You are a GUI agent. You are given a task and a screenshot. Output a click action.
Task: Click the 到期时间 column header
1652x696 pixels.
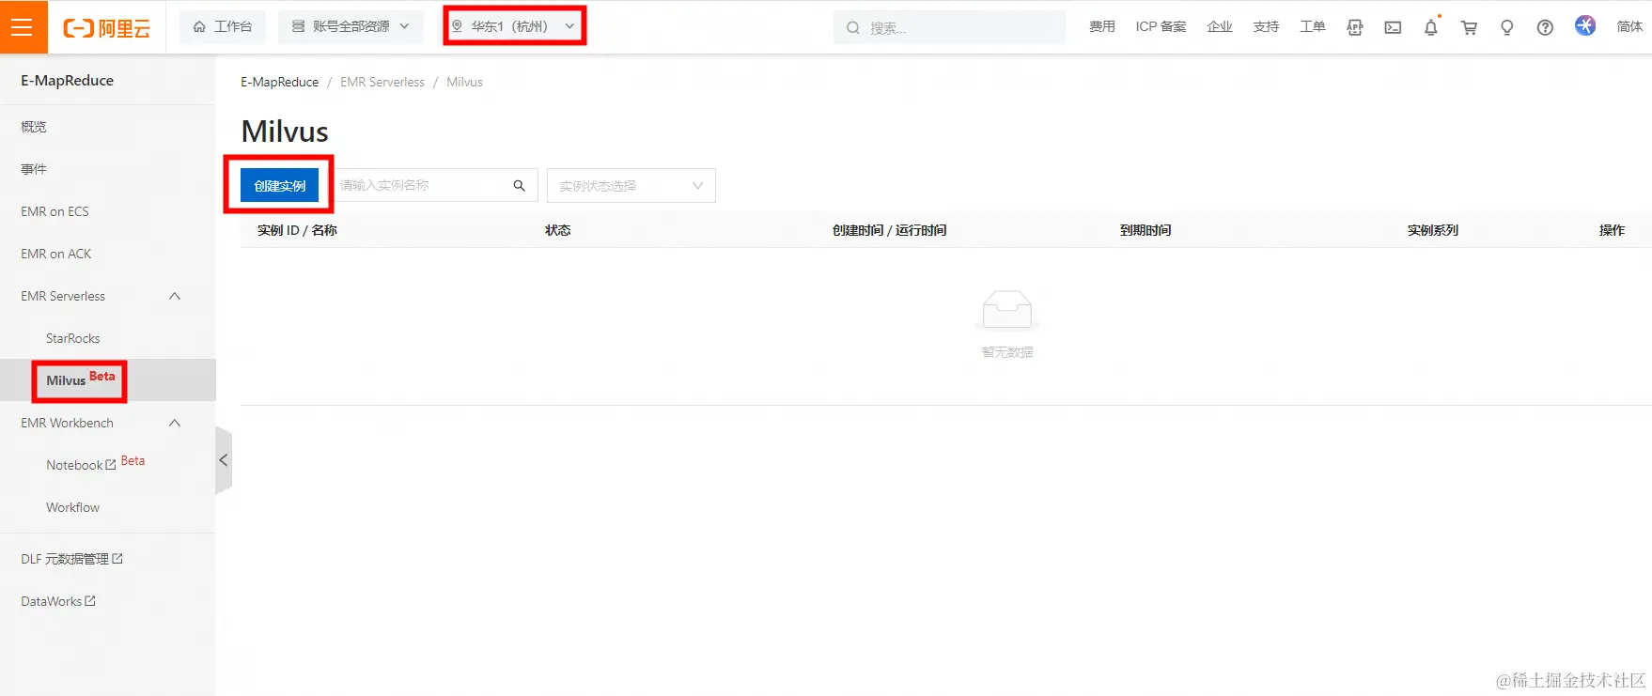[1145, 230]
